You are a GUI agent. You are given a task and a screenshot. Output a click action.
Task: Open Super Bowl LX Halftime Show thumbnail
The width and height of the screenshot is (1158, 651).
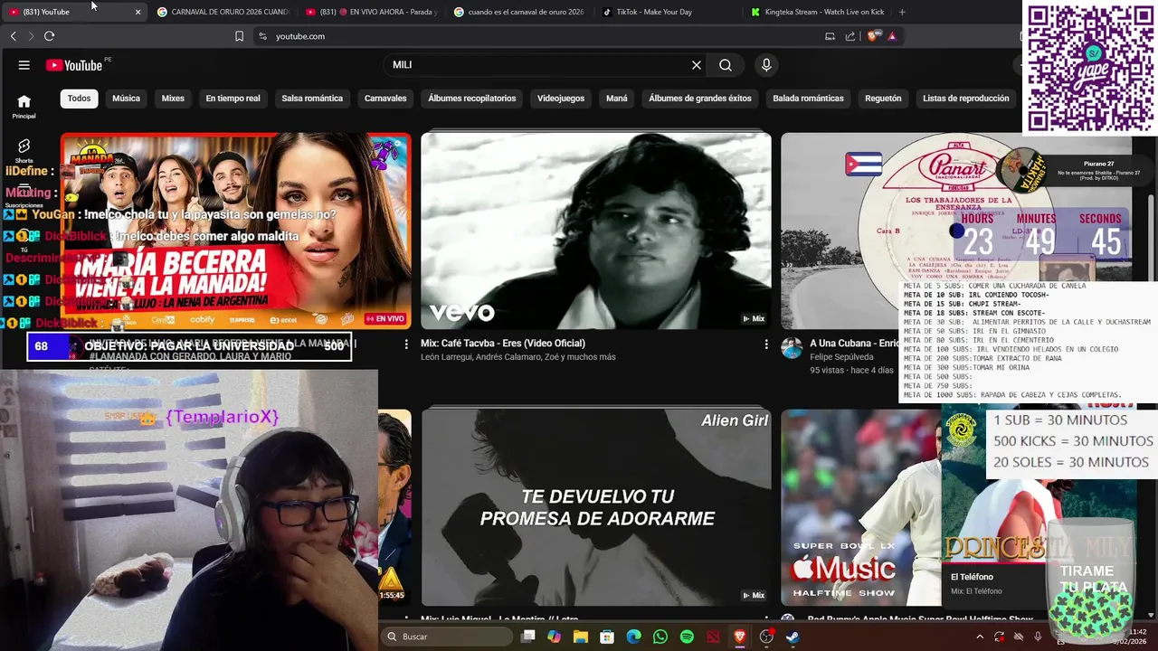coord(859,507)
